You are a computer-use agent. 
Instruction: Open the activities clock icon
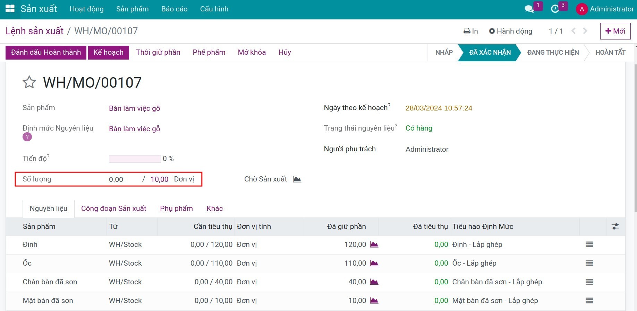(555, 9)
